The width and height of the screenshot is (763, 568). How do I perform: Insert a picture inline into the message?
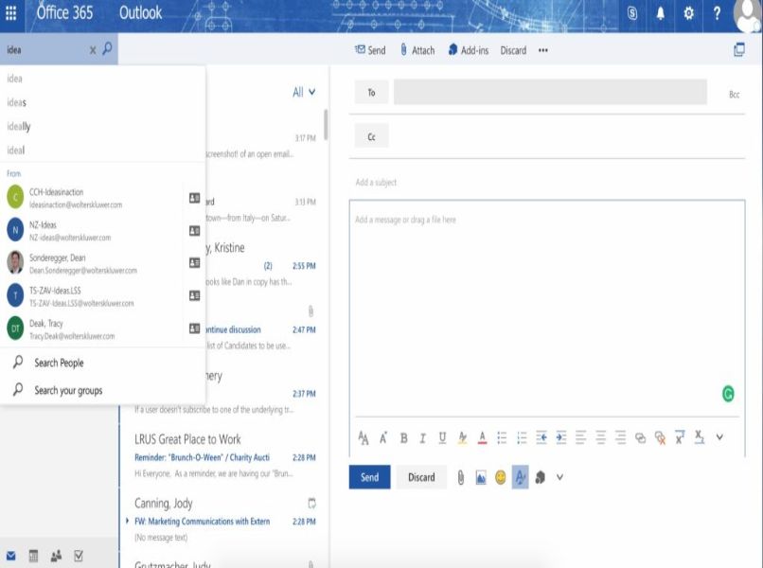tap(480, 477)
